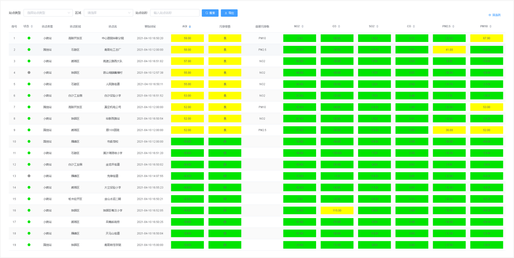Select station name 市委党校
514x258 pixels.
pyautogui.click(x=113, y=141)
